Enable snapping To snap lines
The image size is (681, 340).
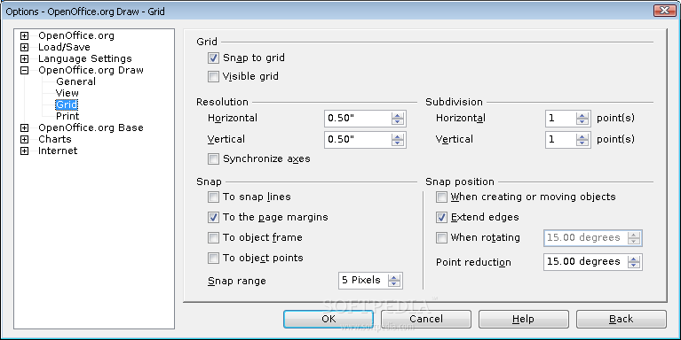pyautogui.click(x=213, y=197)
